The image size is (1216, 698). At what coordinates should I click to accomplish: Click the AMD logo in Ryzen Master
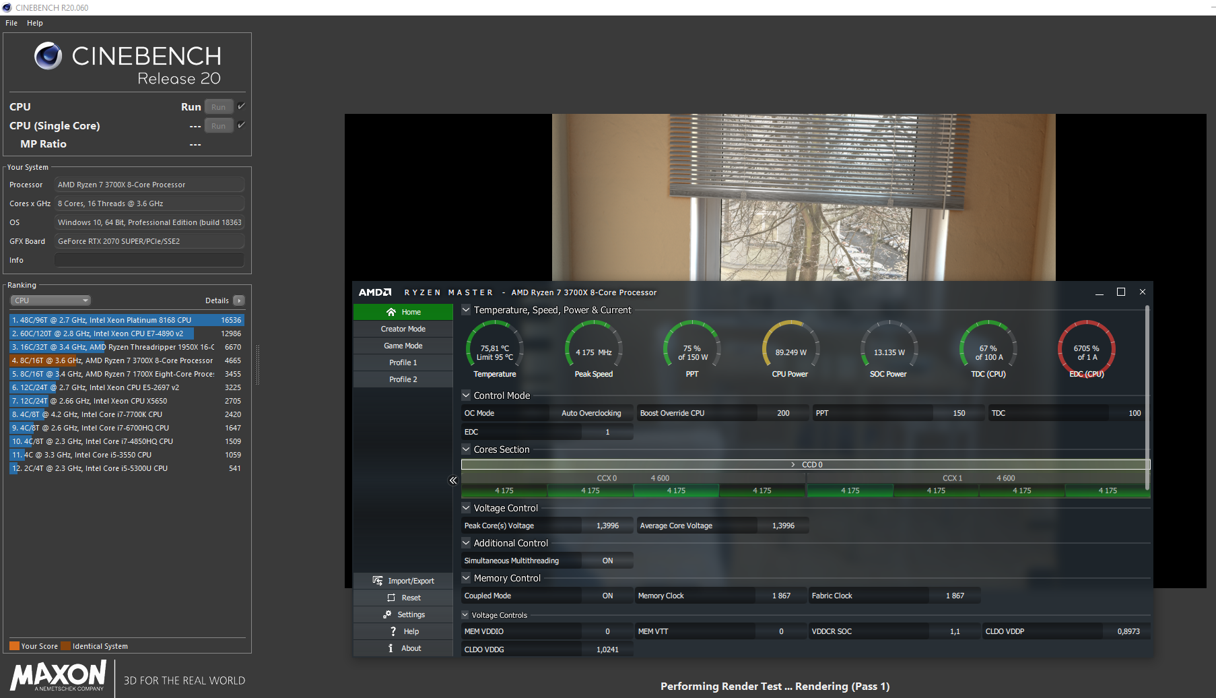[x=375, y=292]
